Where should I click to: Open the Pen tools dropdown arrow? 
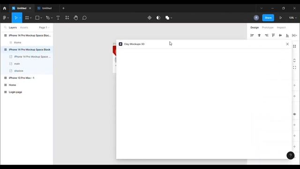point(52,18)
